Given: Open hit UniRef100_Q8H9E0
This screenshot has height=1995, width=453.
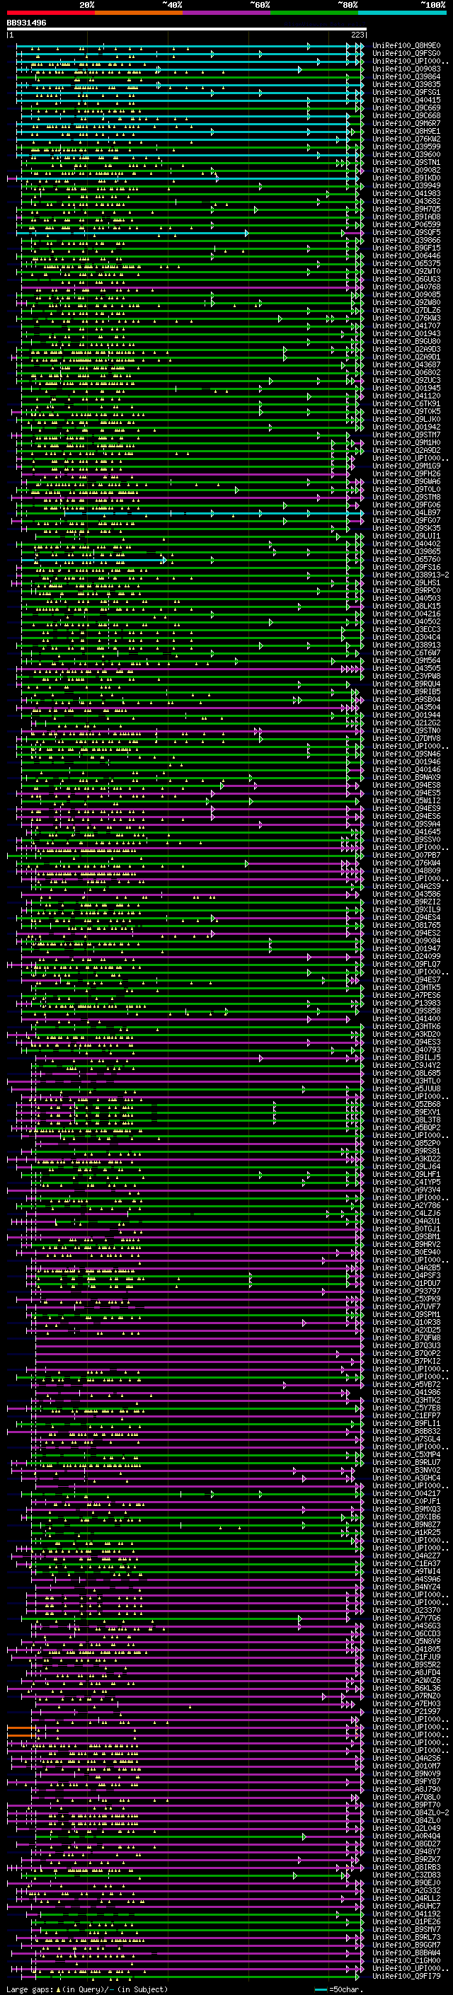Looking at the screenshot, I should click(x=406, y=46).
